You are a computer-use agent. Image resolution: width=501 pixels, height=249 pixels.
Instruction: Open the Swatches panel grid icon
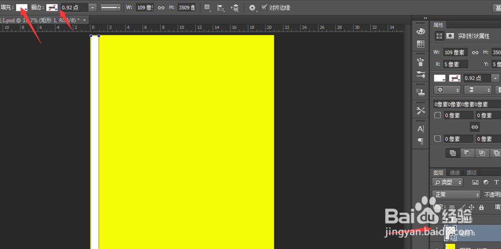(421, 44)
